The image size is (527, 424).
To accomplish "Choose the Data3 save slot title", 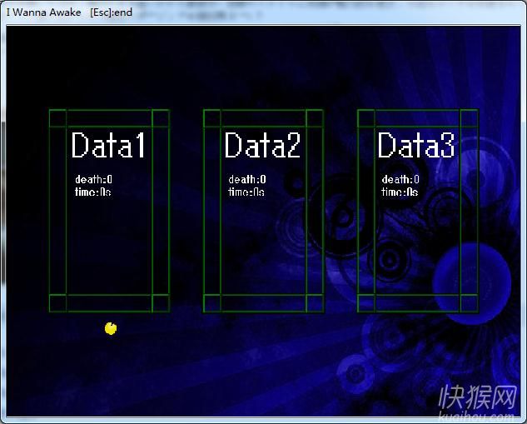I will [416, 146].
